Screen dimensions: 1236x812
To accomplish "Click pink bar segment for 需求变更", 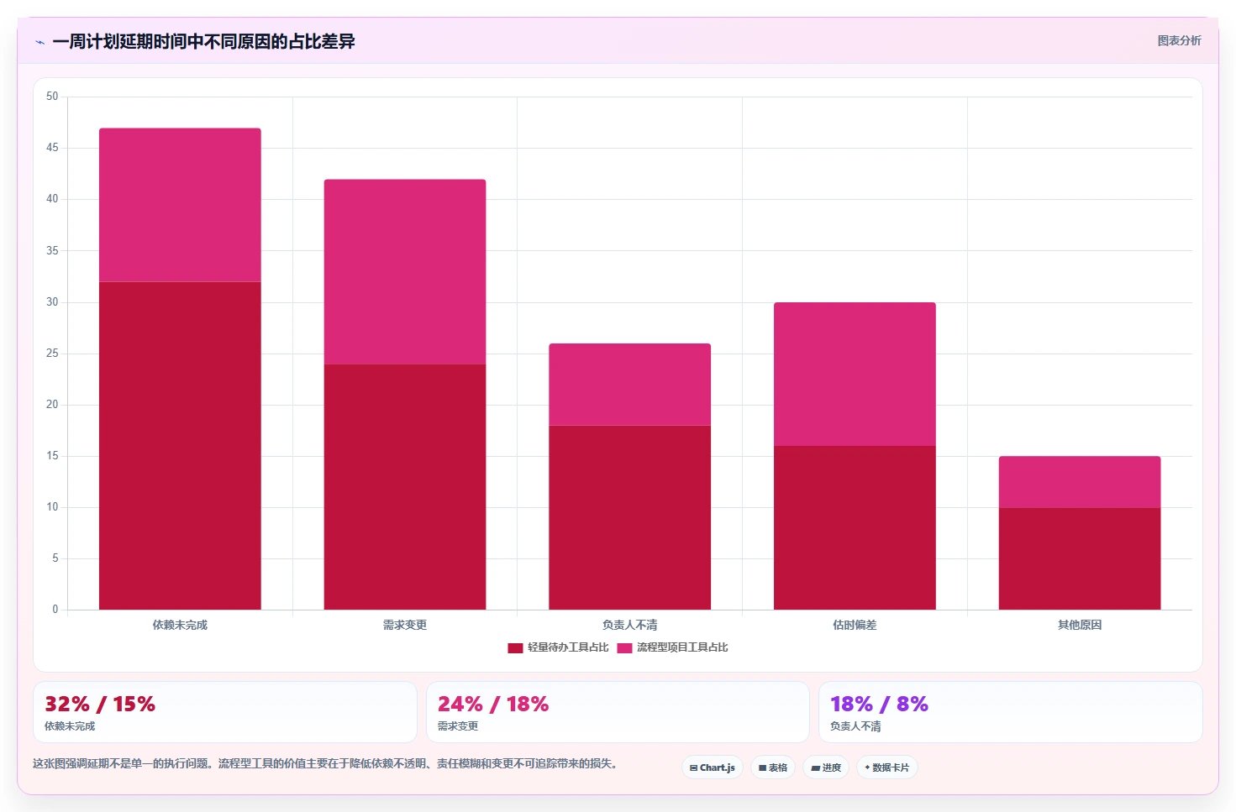I will point(405,271).
